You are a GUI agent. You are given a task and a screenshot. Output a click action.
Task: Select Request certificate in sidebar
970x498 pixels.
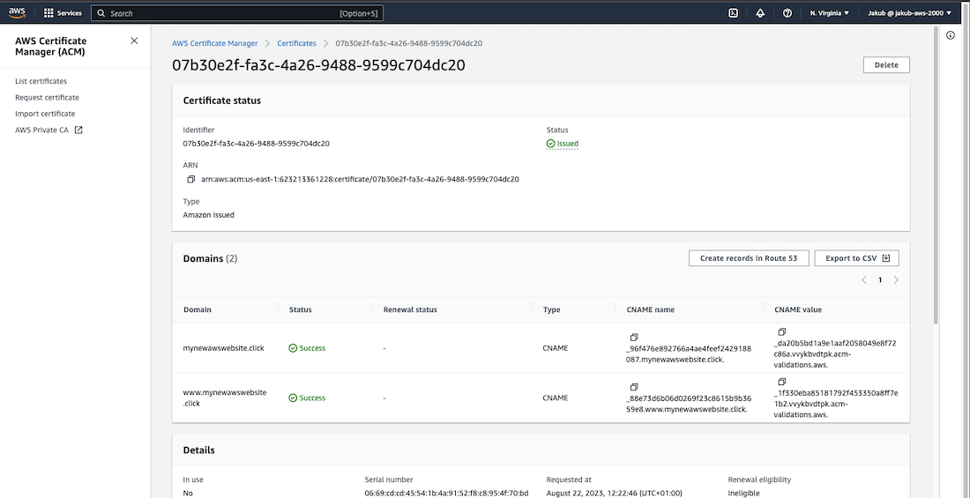click(x=47, y=98)
